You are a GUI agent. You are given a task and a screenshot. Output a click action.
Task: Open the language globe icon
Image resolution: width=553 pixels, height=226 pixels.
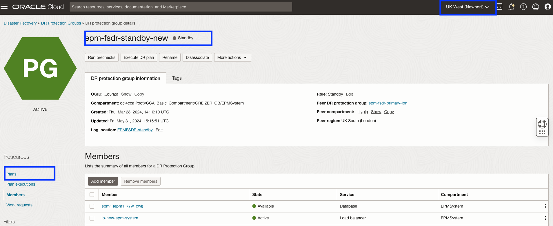tap(536, 7)
